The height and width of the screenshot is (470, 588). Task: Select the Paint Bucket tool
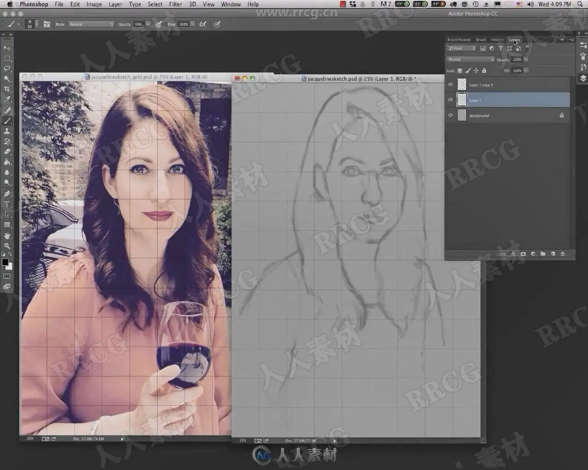click(7, 162)
